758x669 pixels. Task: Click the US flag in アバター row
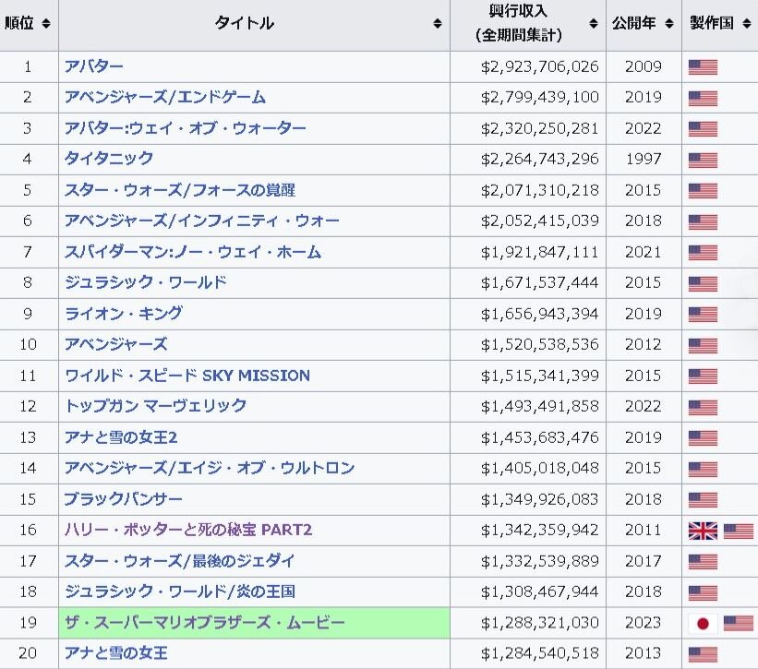703,66
